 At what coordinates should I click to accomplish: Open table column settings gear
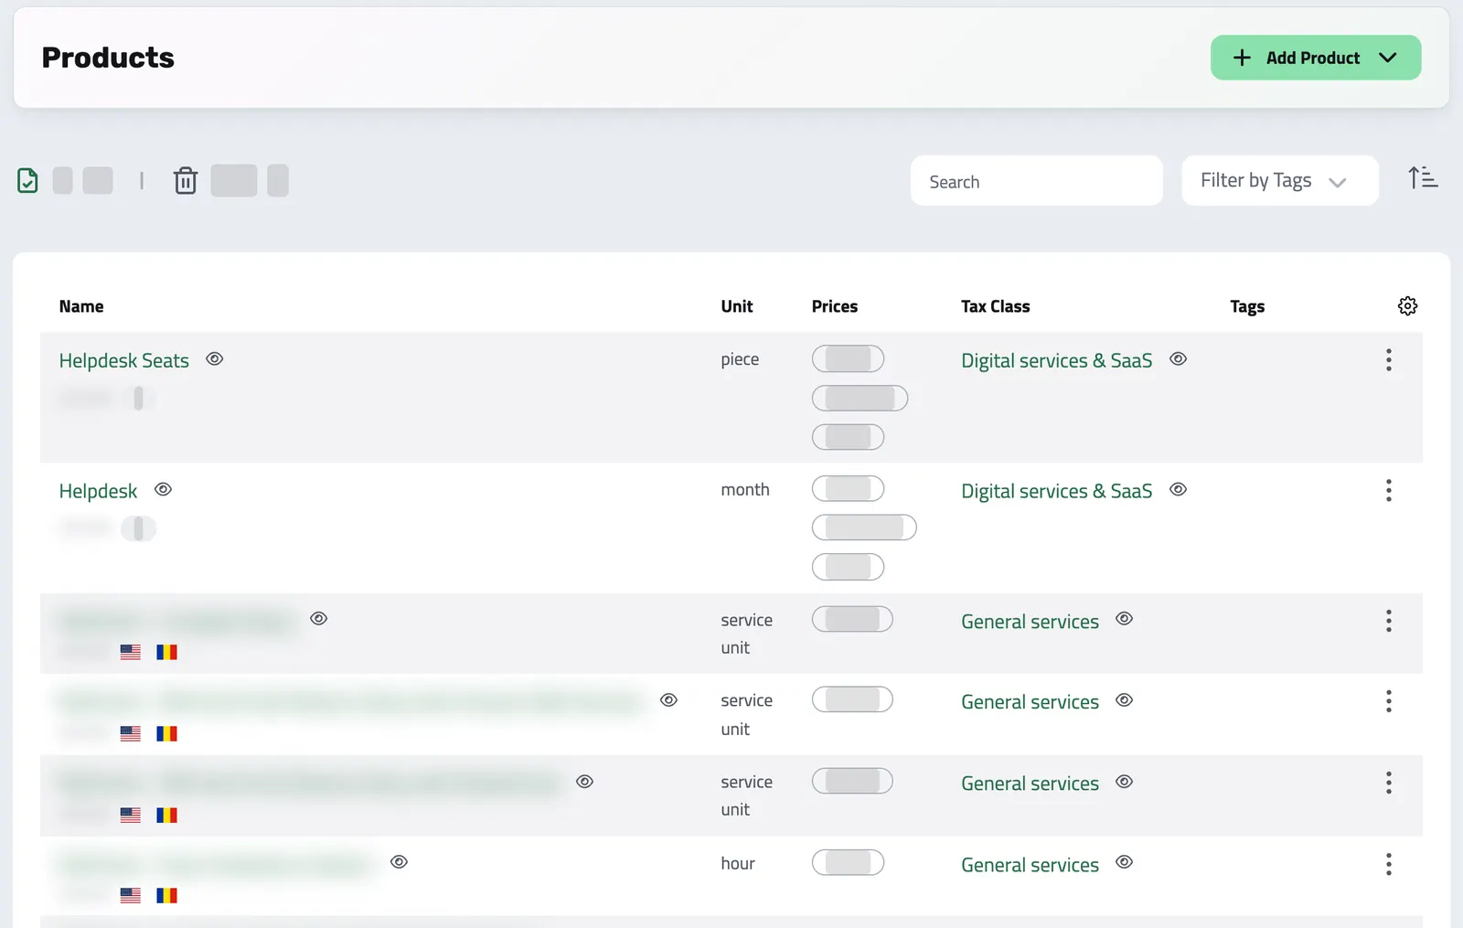coord(1407,306)
